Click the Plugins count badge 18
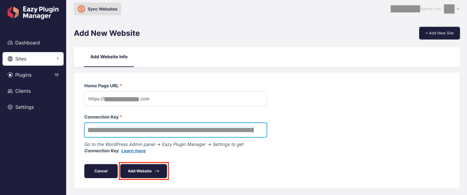467x195 pixels. (x=56, y=75)
